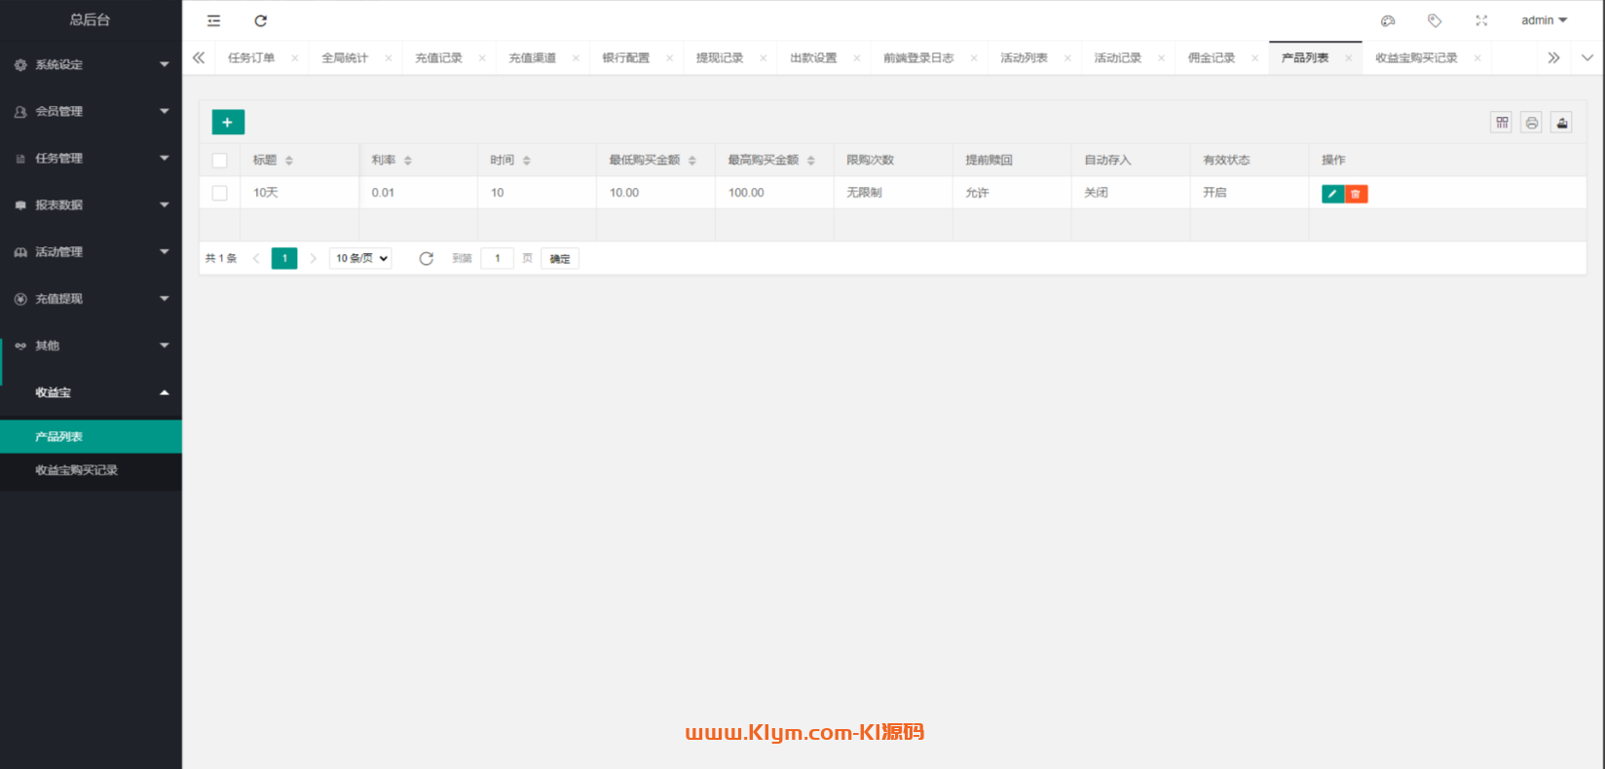Sort table by 最高购买金额 column arrows
This screenshot has width=1605, height=769.
point(811,161)
